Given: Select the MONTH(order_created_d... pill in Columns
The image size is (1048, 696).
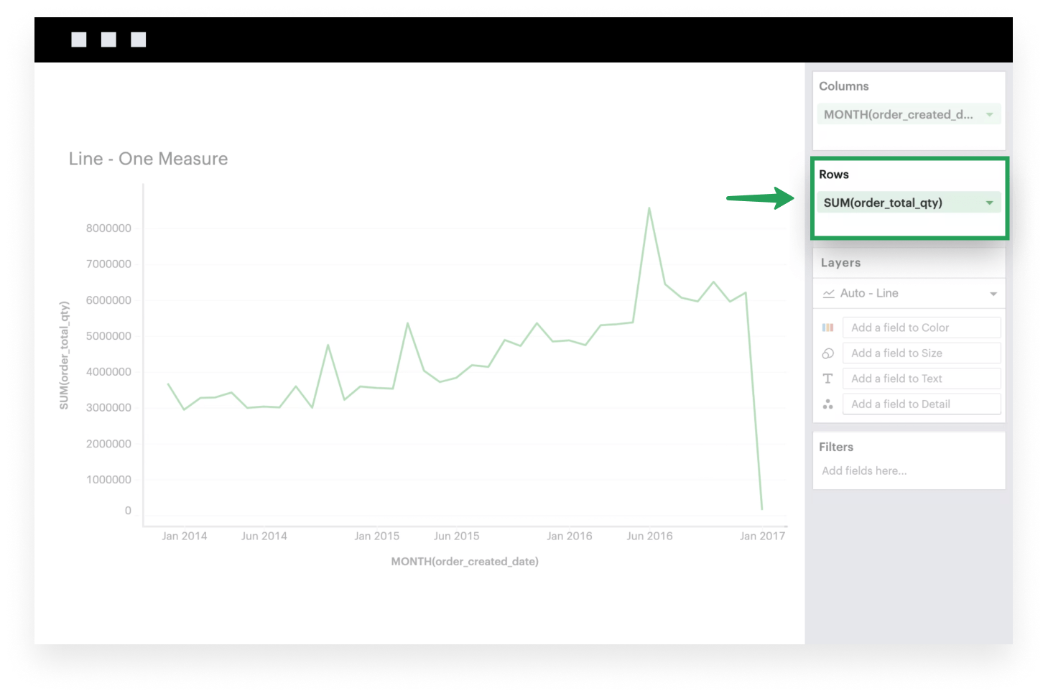Looking at the screenshot, I should (x=909, y=114).
